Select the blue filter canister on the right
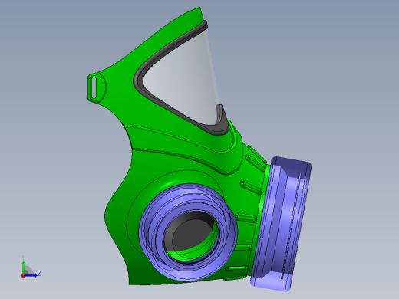 281,224
